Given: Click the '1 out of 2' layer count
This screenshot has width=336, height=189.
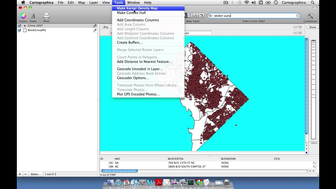Looking at the screenshot, I should click(x=50, y=174).
